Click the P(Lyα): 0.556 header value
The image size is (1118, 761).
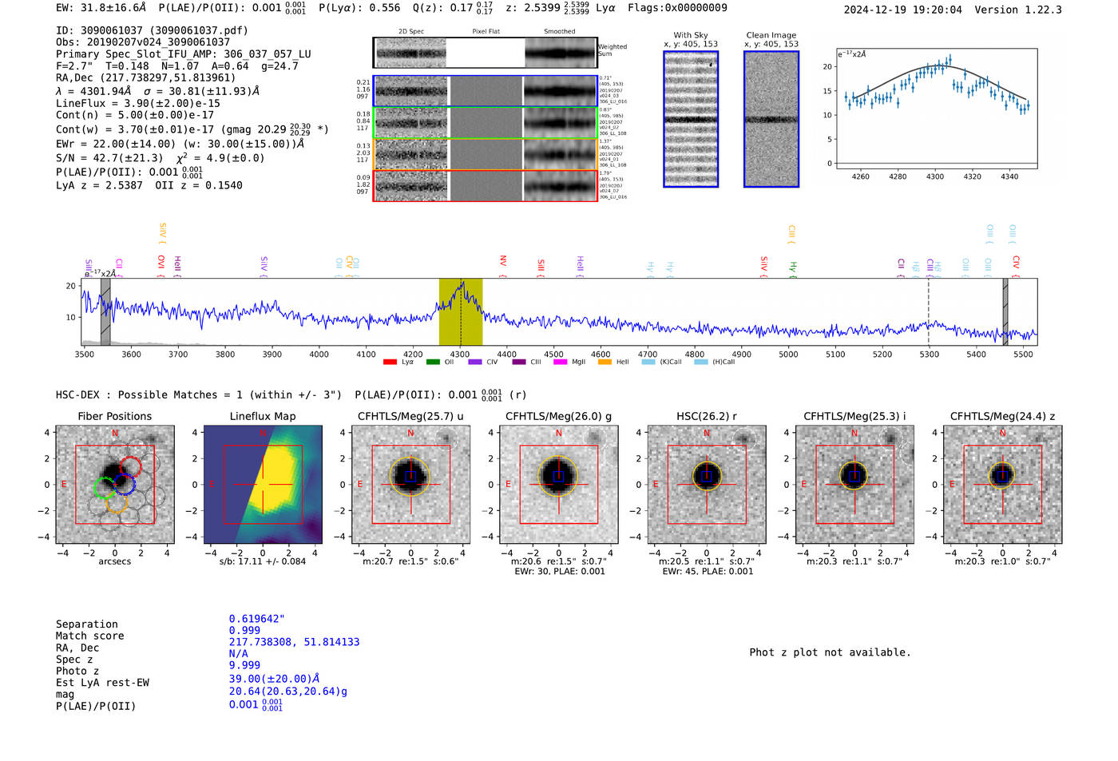tap(359, 8)
